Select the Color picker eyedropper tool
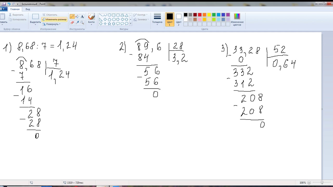 pos(77,23)
